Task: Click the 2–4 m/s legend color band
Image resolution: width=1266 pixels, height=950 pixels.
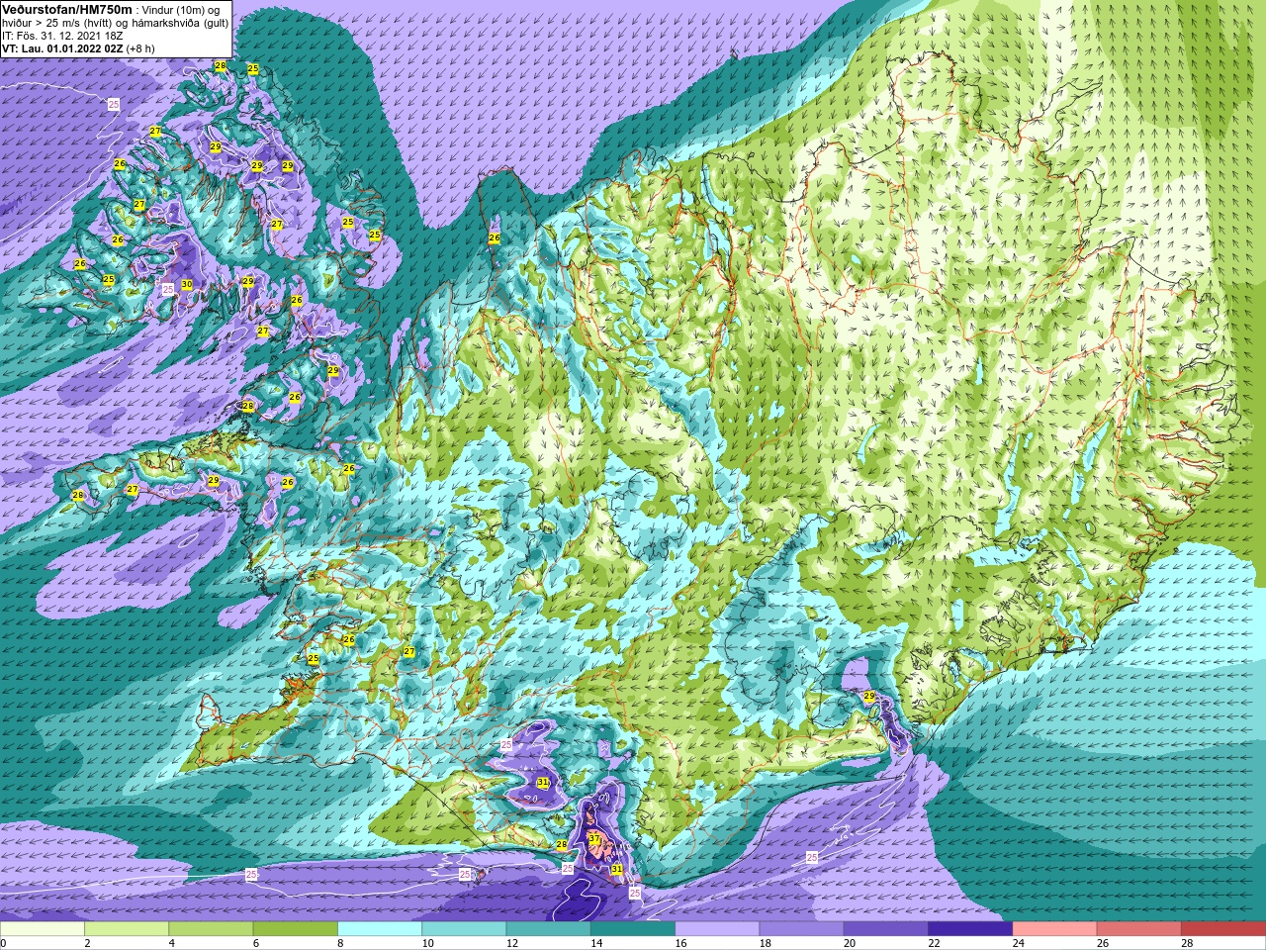Action: (127, 929)
